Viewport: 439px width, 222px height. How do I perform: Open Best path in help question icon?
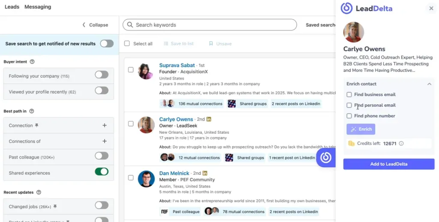coord(32,111)
